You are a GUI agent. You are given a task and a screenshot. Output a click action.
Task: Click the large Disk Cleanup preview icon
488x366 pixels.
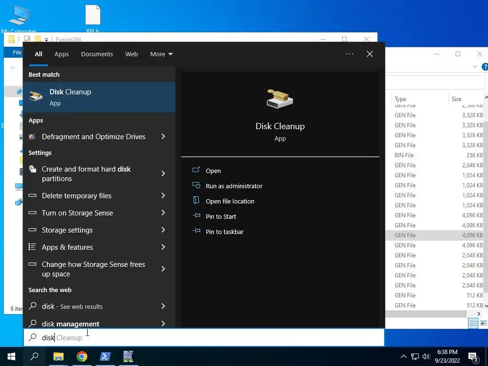[x=280, y=99]
